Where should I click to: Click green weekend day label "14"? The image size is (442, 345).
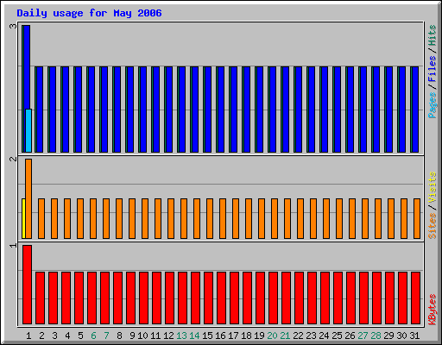[x=194, y=336]
